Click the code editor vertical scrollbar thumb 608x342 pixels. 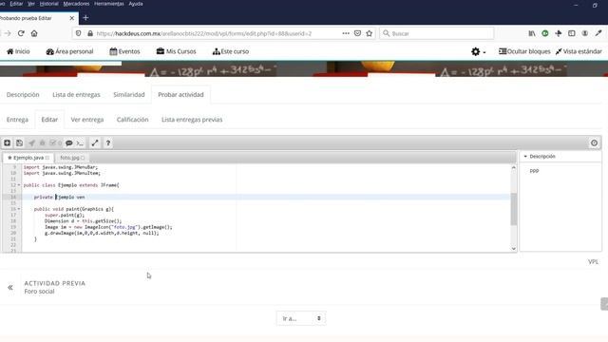[x=514, y=209]
